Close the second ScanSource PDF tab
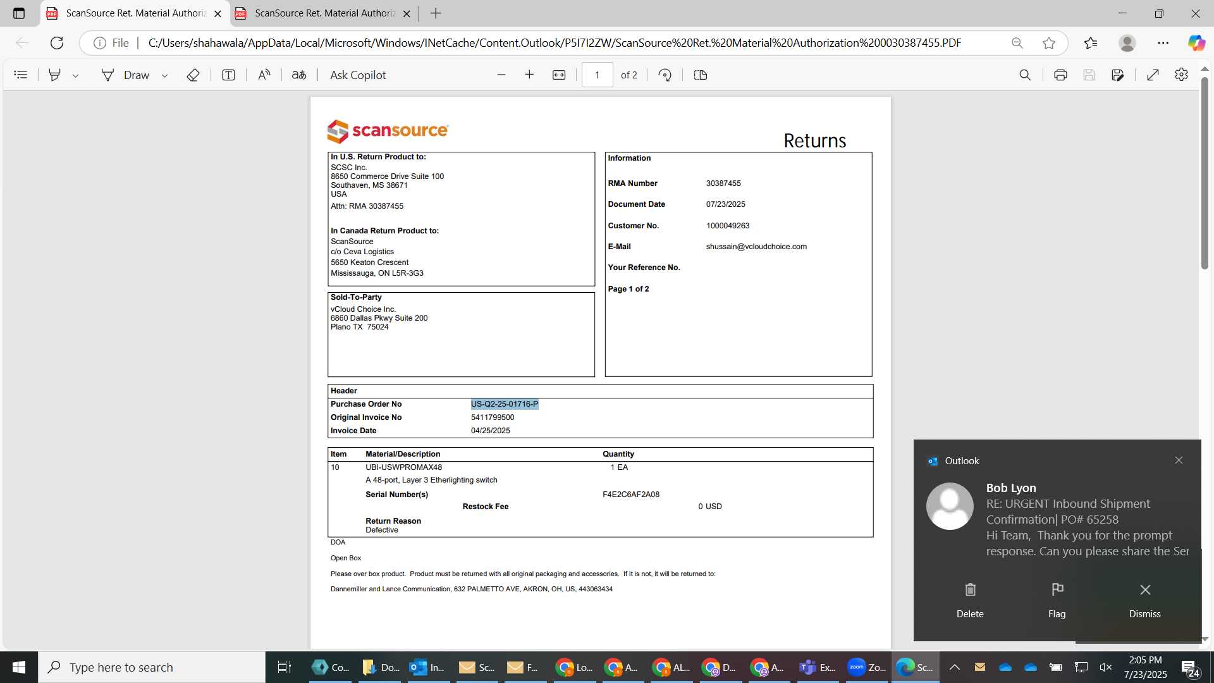 [x=407, y=13]
